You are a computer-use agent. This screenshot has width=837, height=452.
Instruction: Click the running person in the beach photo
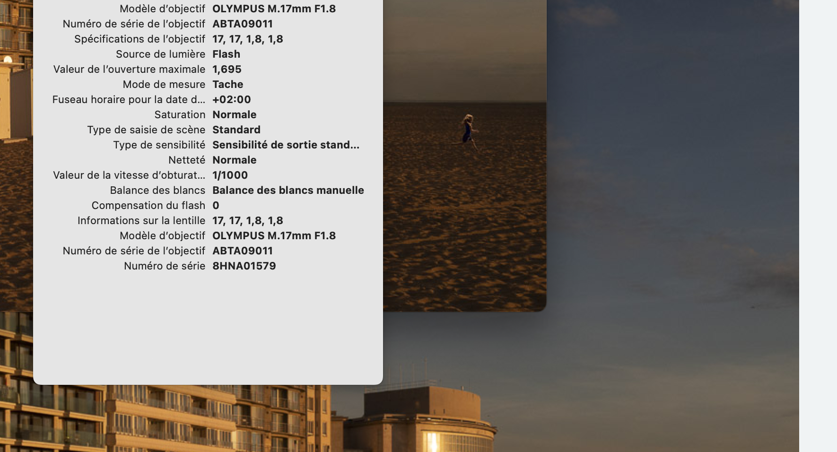469,131
